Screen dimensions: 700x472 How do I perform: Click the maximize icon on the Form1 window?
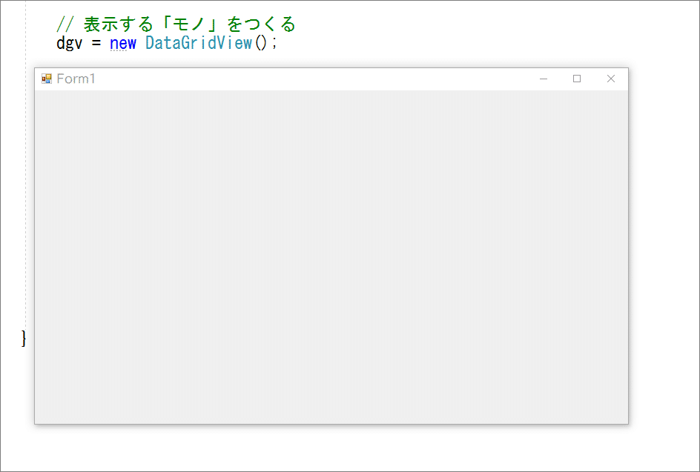click(577, 78)
